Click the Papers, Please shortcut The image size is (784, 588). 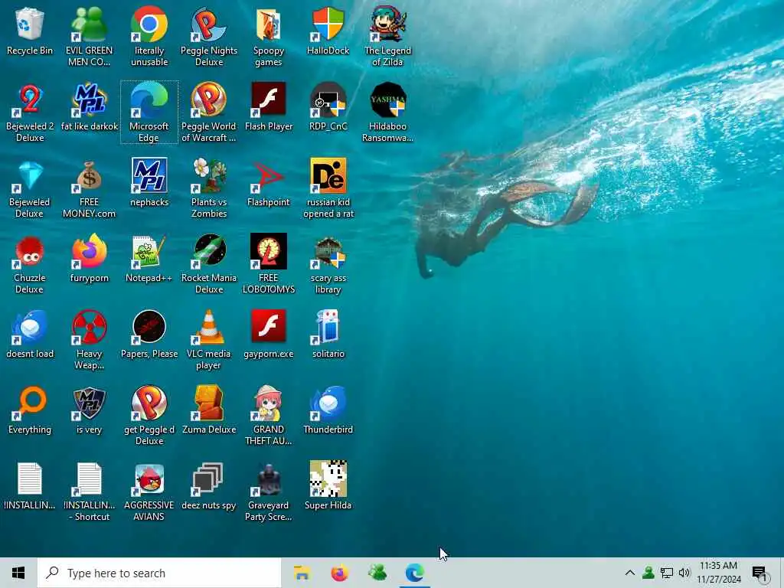(x=149, y=335)
